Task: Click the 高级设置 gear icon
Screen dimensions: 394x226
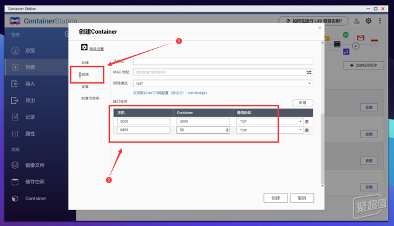Action: [x=84, y=47]
